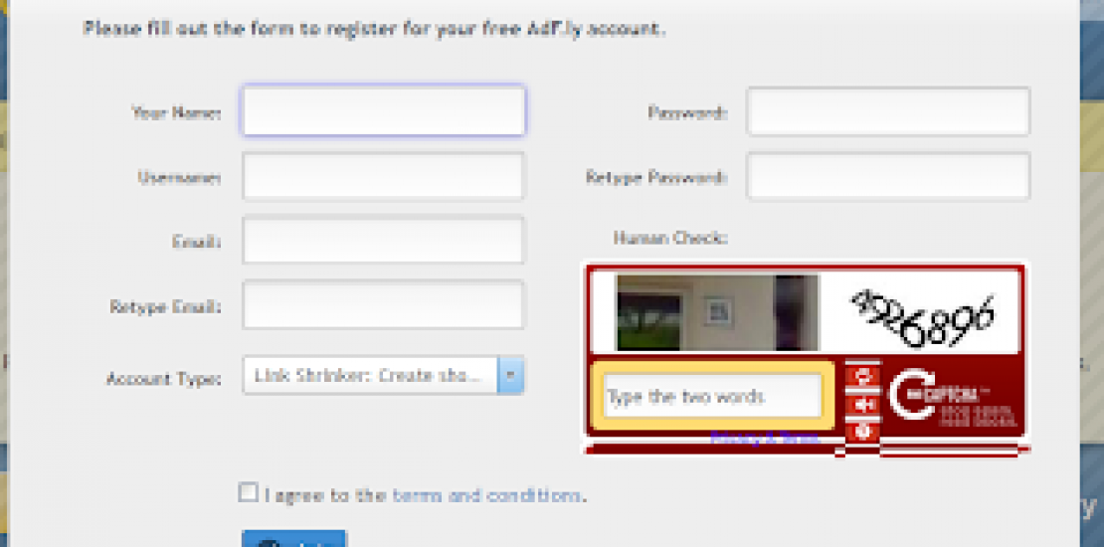
Task: Open the Privacy & Terms link
Action: (x=765, y=438)
